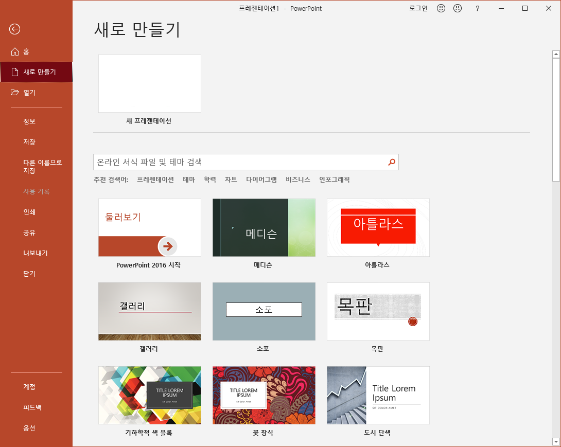
Task: Click the question mark help icon
Action: (477, 8)
